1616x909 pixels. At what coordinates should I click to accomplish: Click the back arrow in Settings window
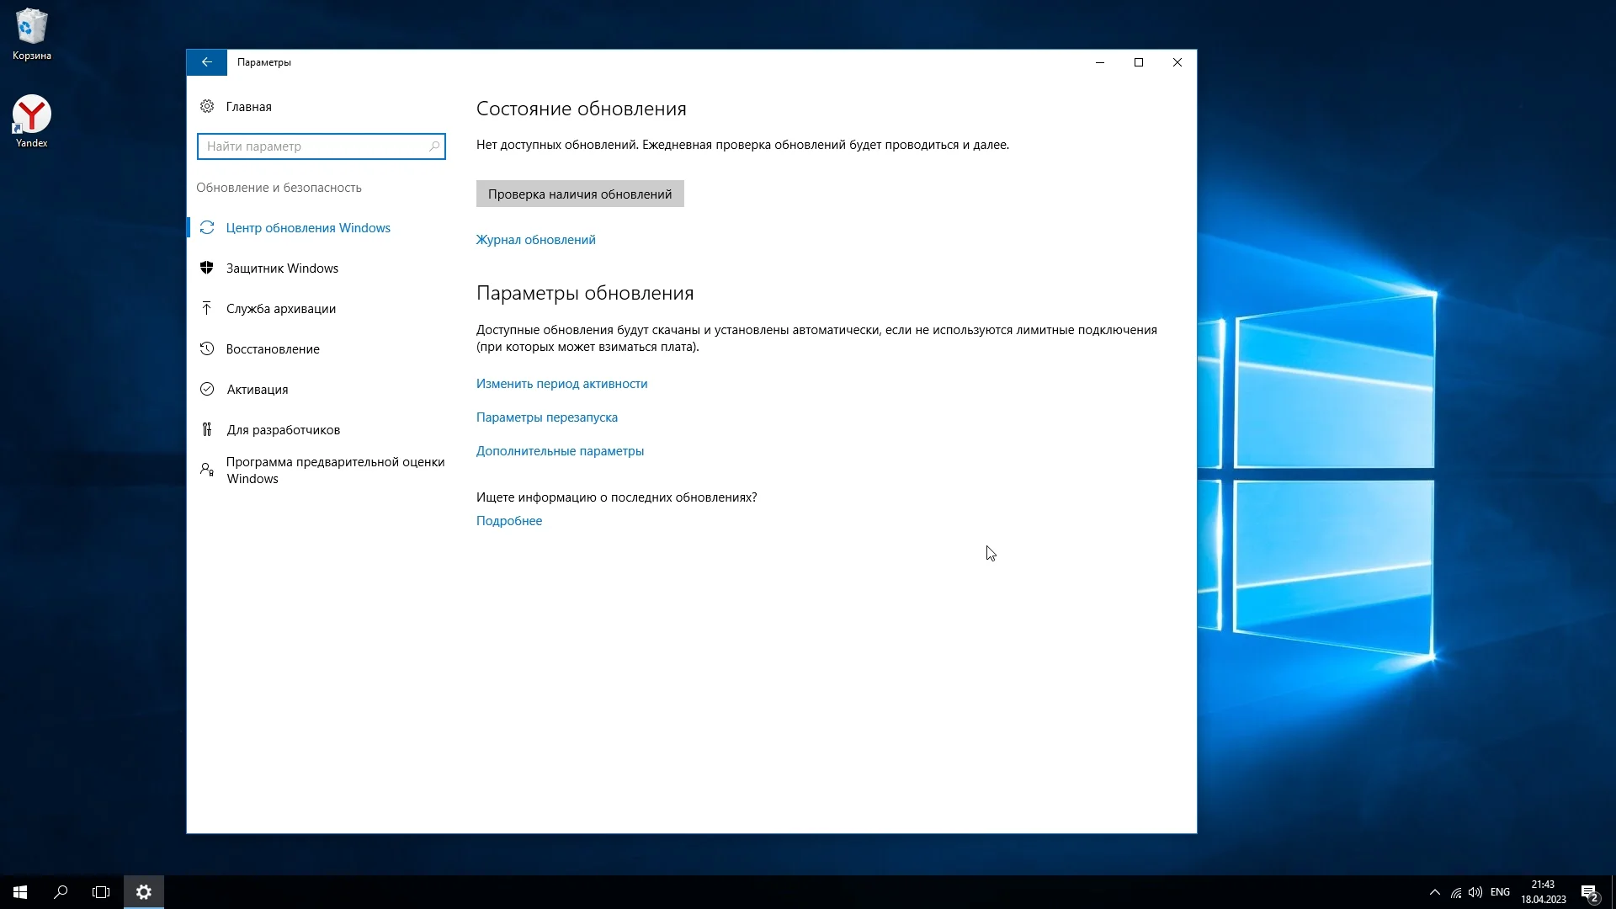click(206, 62)
